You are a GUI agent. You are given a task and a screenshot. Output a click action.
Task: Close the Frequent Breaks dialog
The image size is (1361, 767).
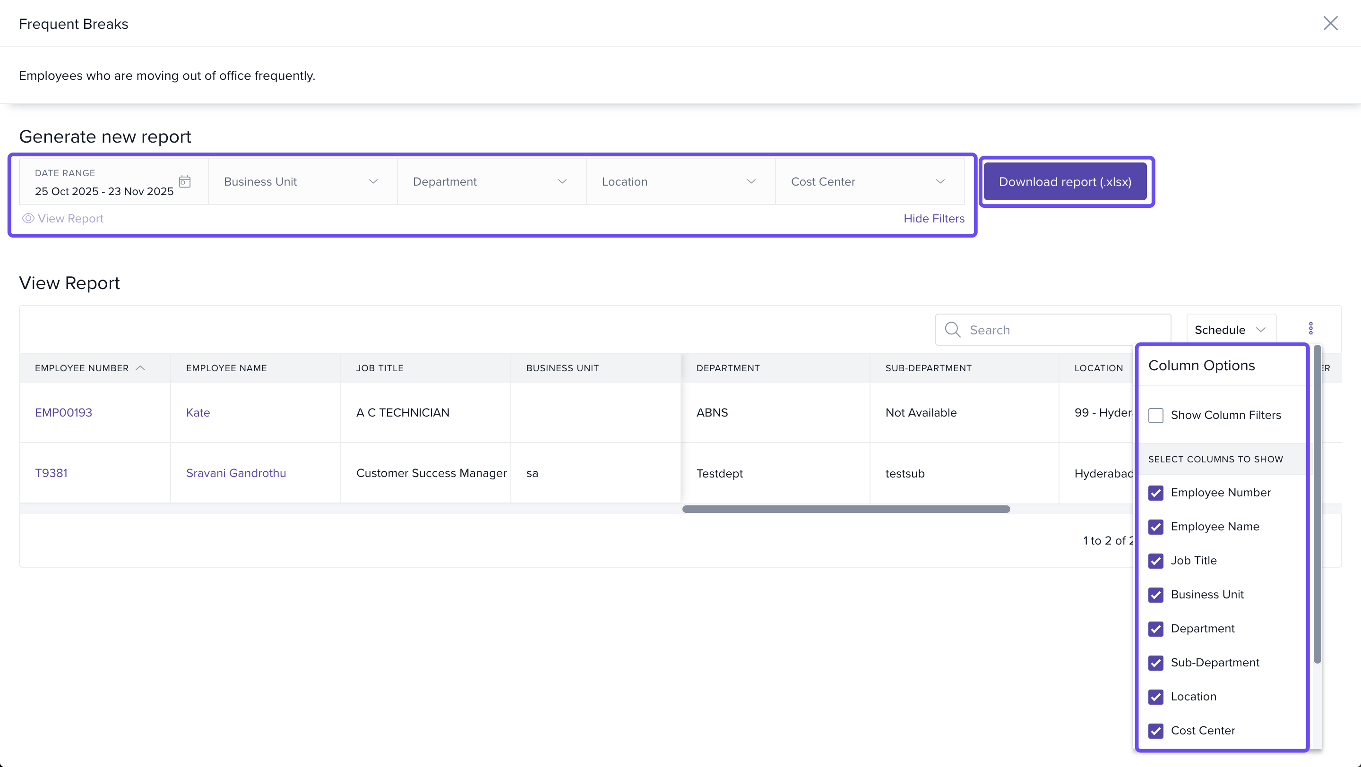tap(1330, 23)
